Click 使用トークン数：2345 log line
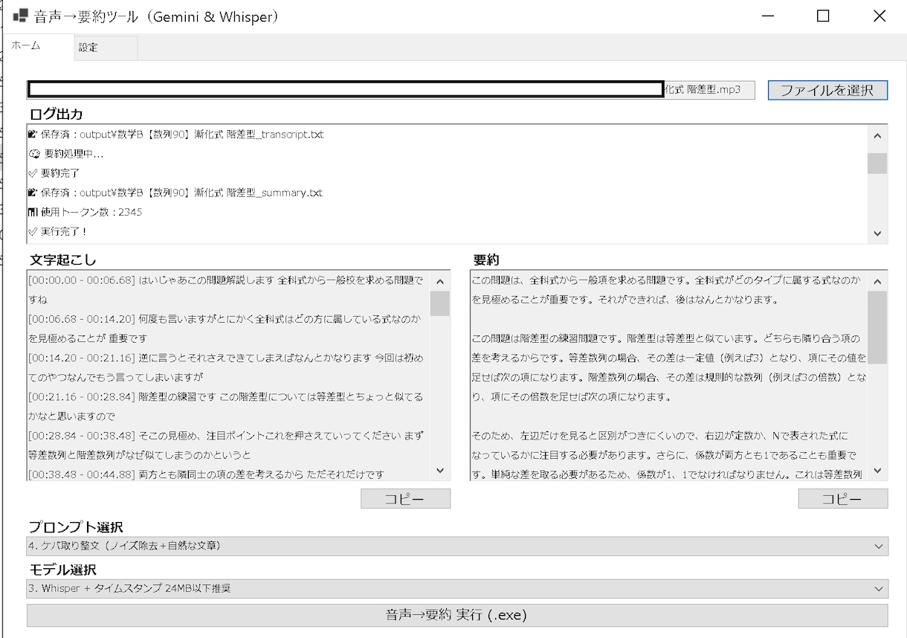 (85, 212)
